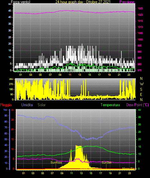The image size is (150, 178).
Task: Click the SunSet marker on lower graph
Action: coord(107,163)
